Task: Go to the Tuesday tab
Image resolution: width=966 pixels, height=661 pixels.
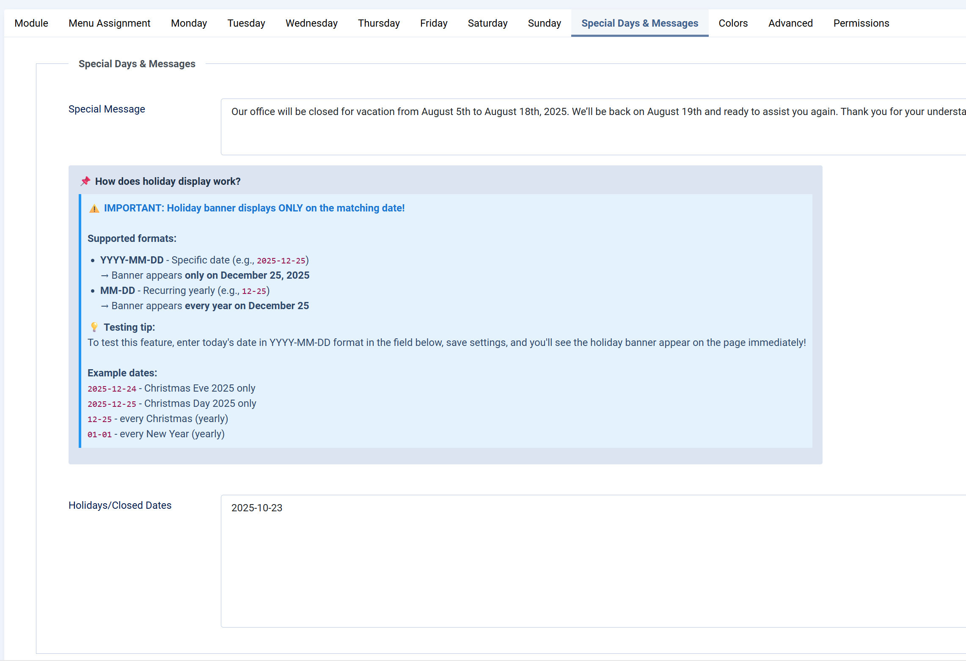Action: pyautogui.click(x=246, y=23)
